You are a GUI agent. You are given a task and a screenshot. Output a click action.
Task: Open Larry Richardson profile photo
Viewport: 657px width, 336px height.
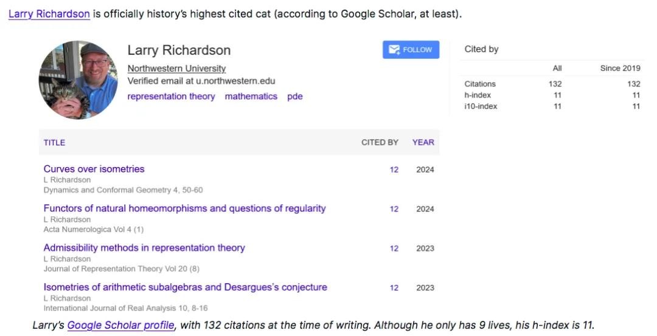(78, 80)
